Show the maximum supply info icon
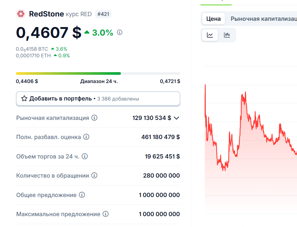 click(105, 214)
